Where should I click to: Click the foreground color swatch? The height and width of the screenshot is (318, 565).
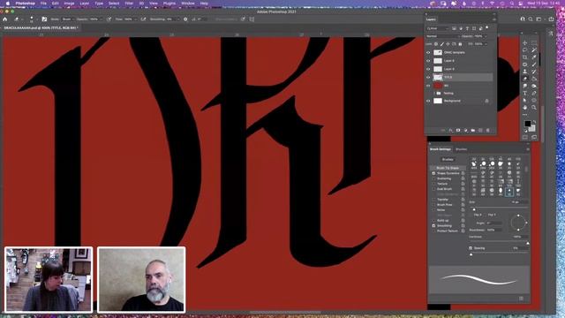coord(528,124)
